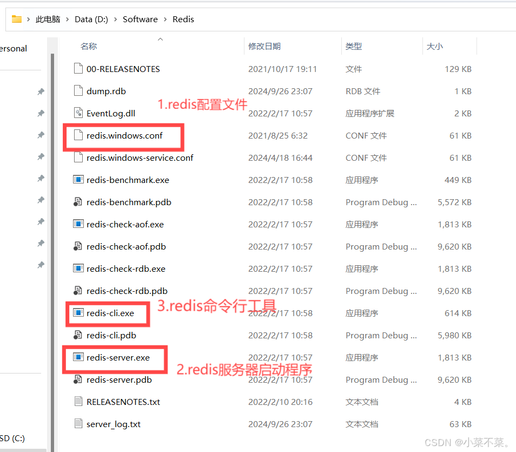This screenshot has height=452, width=516.
Task: Click the 2021/8/25 6:32 modified date
Action: pos(278,136)
